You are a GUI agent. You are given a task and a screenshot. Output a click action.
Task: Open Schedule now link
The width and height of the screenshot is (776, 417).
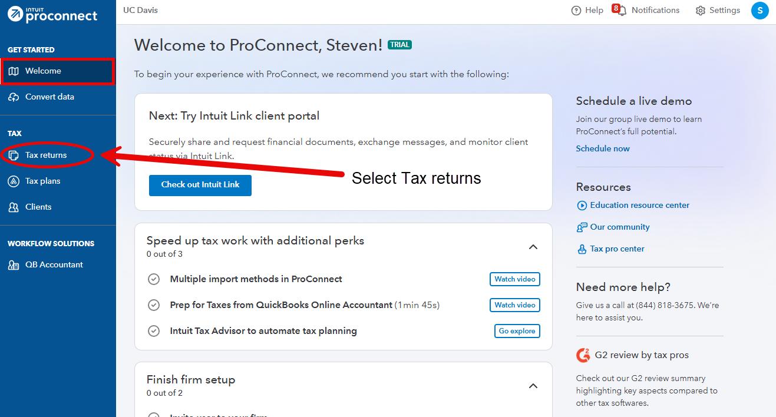pyautogui.click(x=603, y=148)
